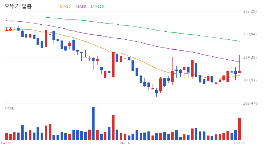Click the 06/16 date axis label
The height and width of the screenshot is (162, 266).
pyautogui.click(x=125, y=143)
